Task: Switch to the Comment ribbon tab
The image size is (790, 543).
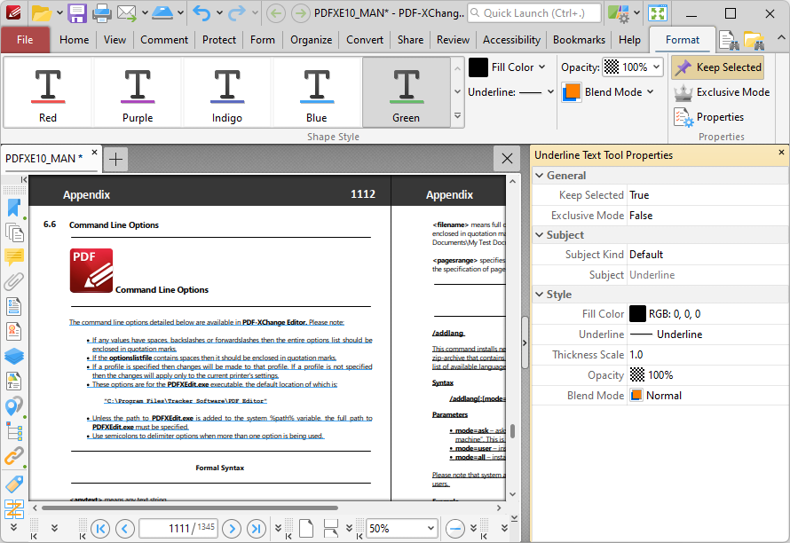Action: click(x=164, y=40)
